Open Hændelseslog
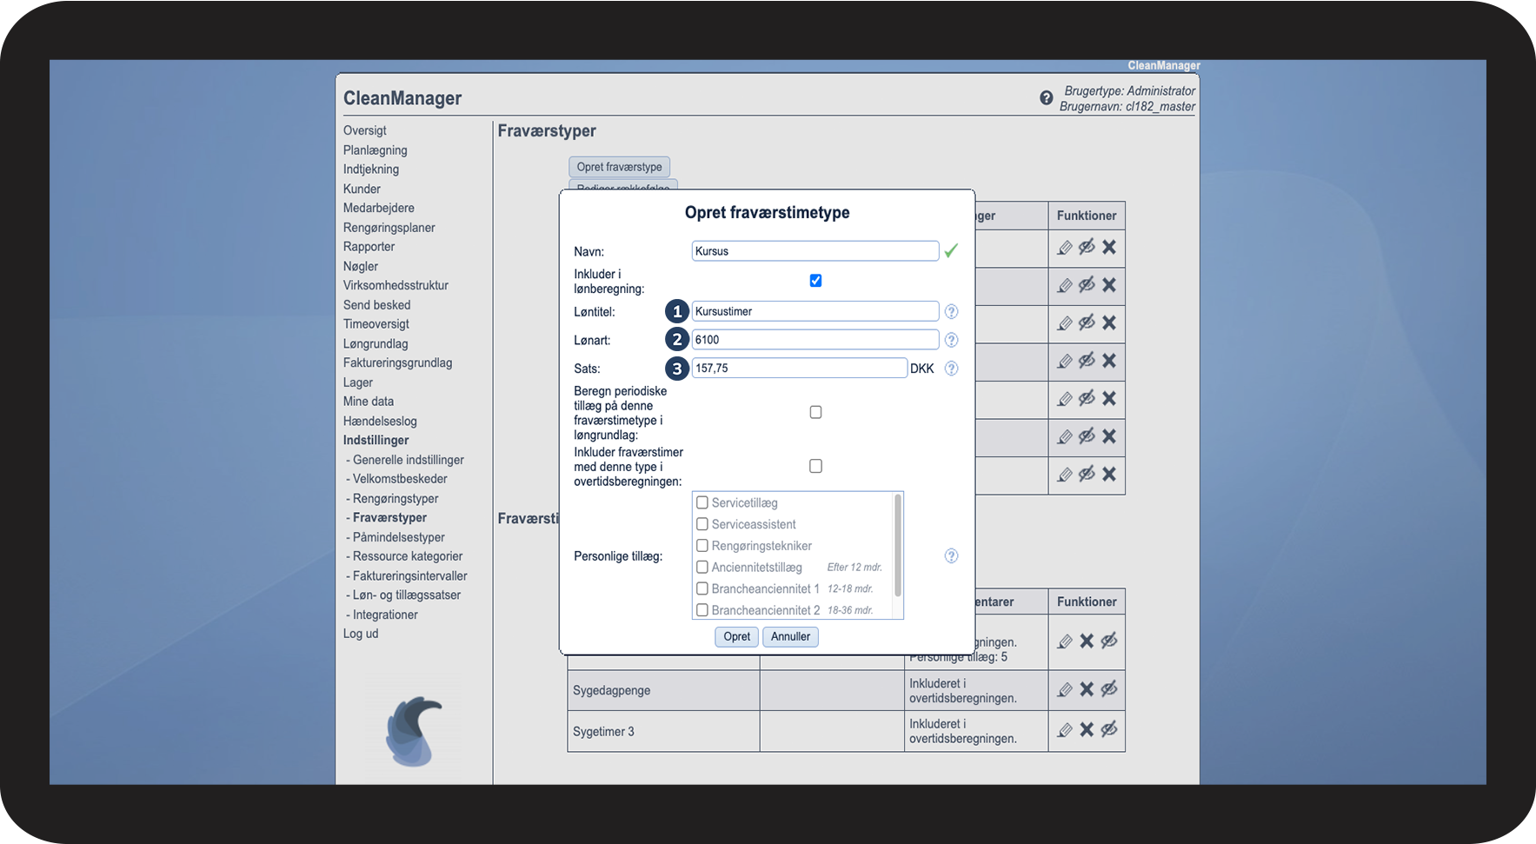The height and width of the screenshot is (844, 1536). point(380,422)
